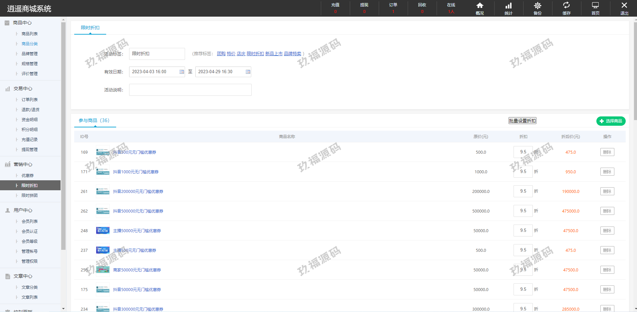Delete product row with ID 169
The height and width of the screenshot is (312, 637).
(x=607, y=152)
